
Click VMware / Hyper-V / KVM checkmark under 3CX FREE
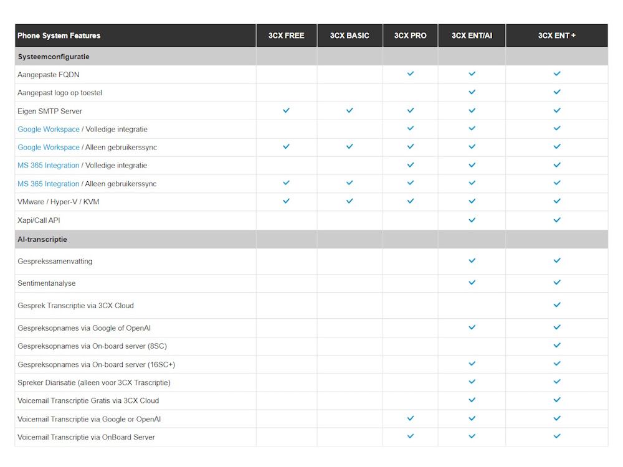(x=286, y=201)
